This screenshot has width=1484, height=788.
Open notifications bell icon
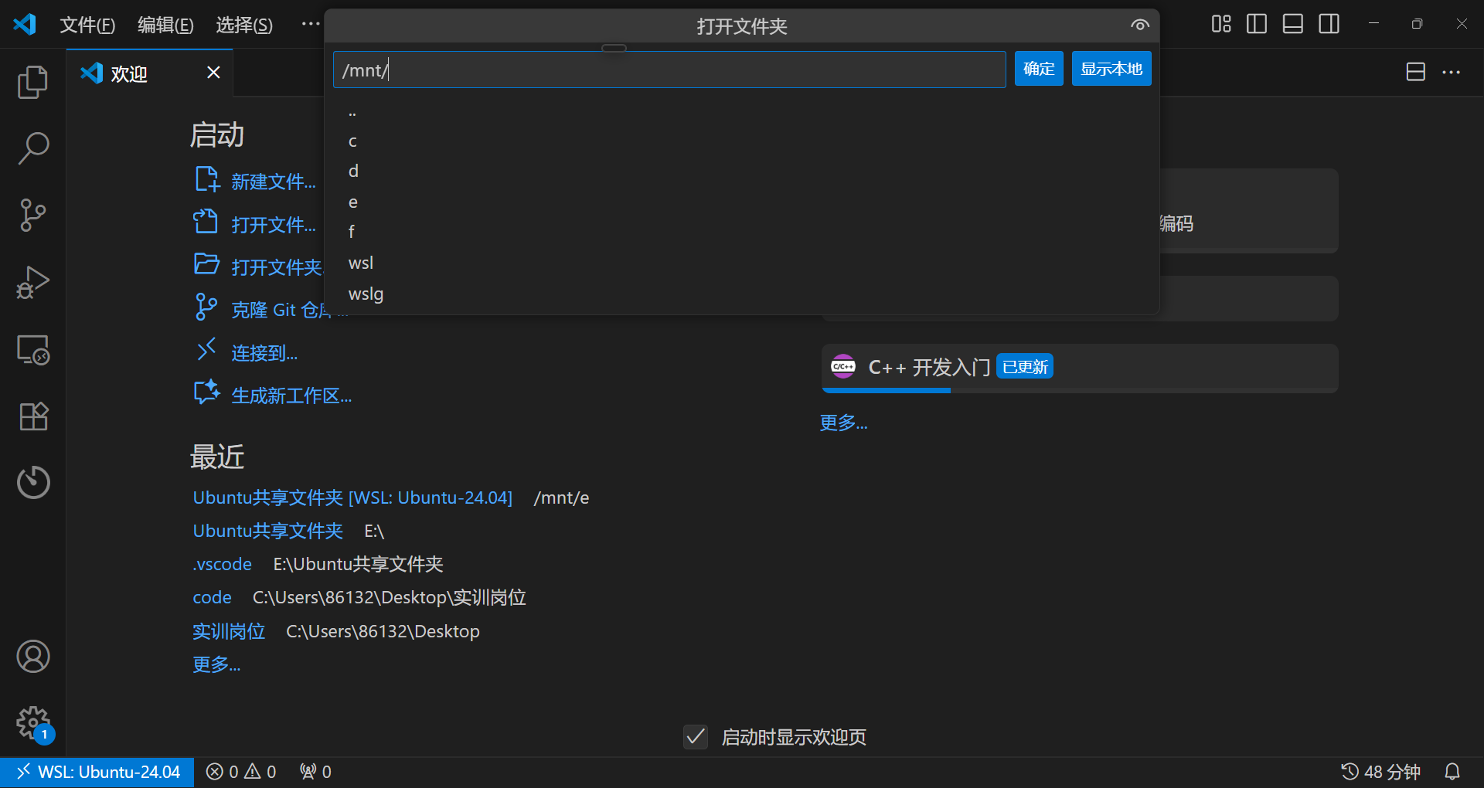[1452, 772]
